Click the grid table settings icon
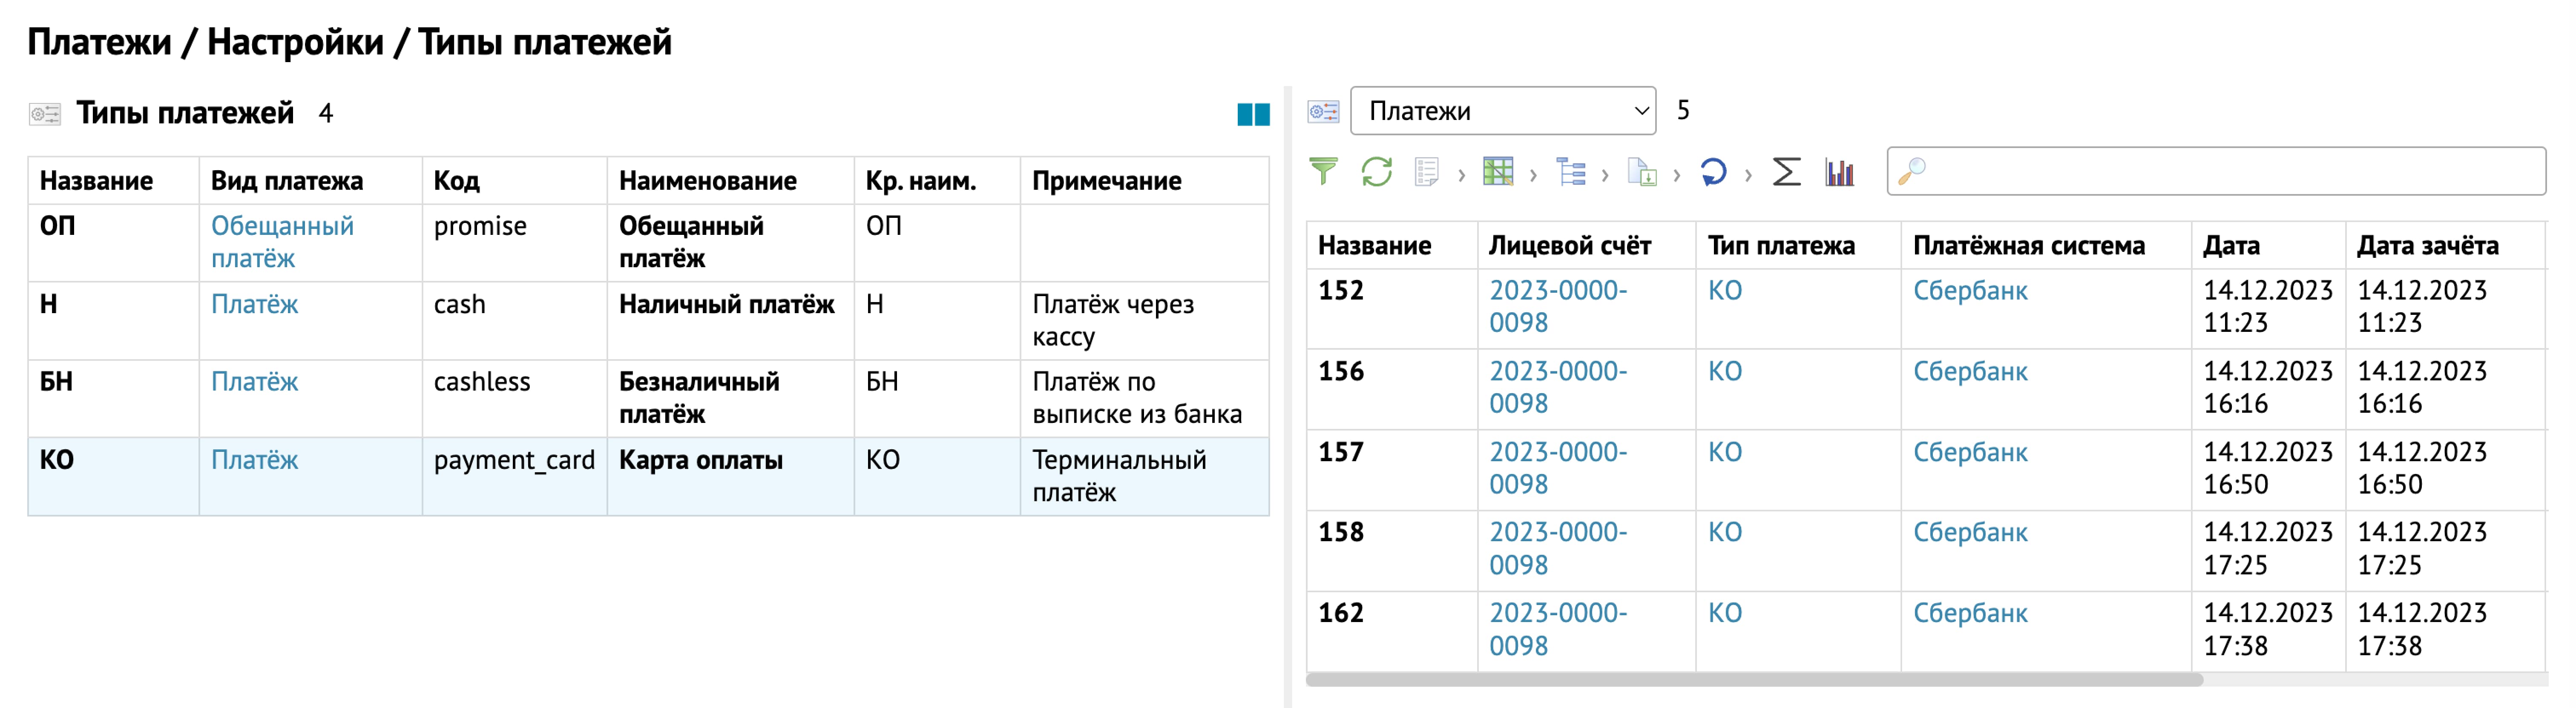This screenshot has width=2576, height=708. (1498, 172)
